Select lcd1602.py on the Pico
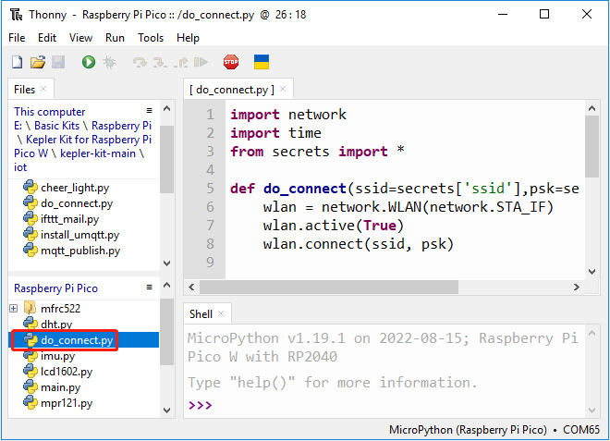Viewport: 610px width, 441px height. (x=67, y=372)
